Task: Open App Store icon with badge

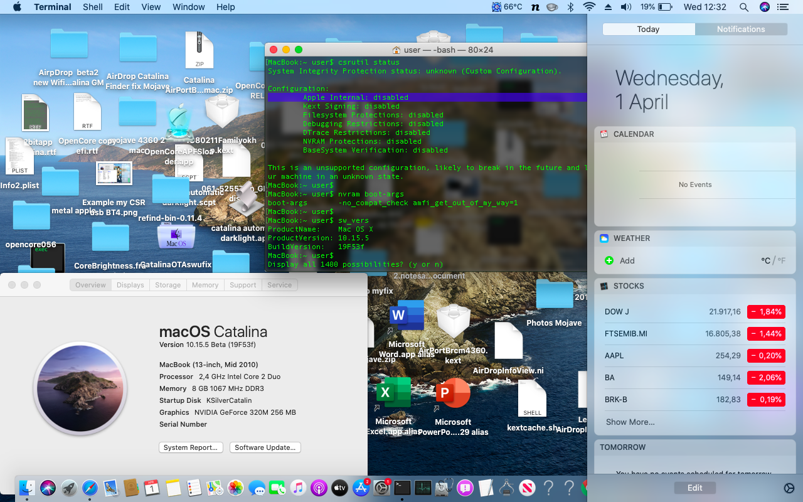Action: 361,488
